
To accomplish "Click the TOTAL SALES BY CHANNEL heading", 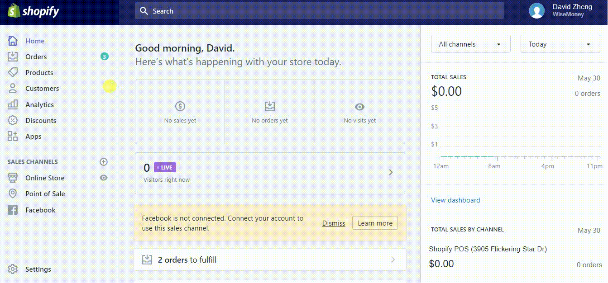I will pos(467,229).
